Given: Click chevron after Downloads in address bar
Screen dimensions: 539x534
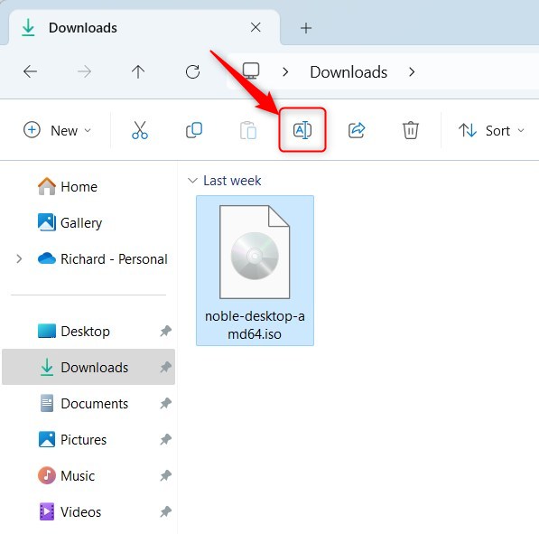Looking at the screenshot, I should click(412, 72).
